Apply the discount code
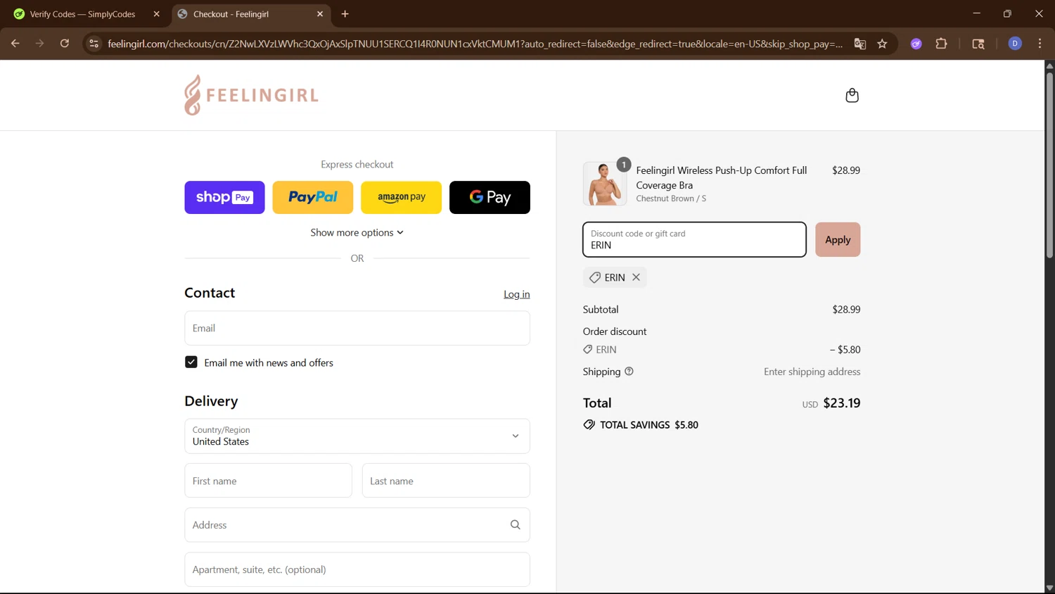 [x=838, y=239]
